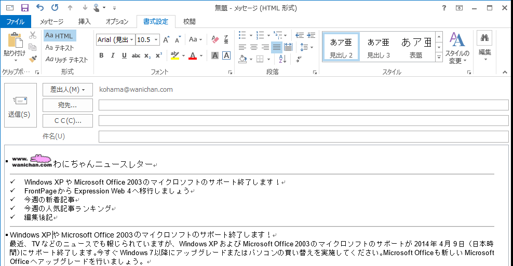Apply the 見出し 2 style
513x266 pixels.
coord(341,48)
